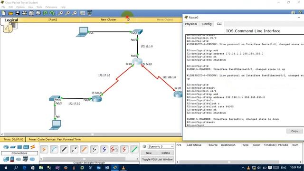Choose the Phone cable icon

(94, 150)
